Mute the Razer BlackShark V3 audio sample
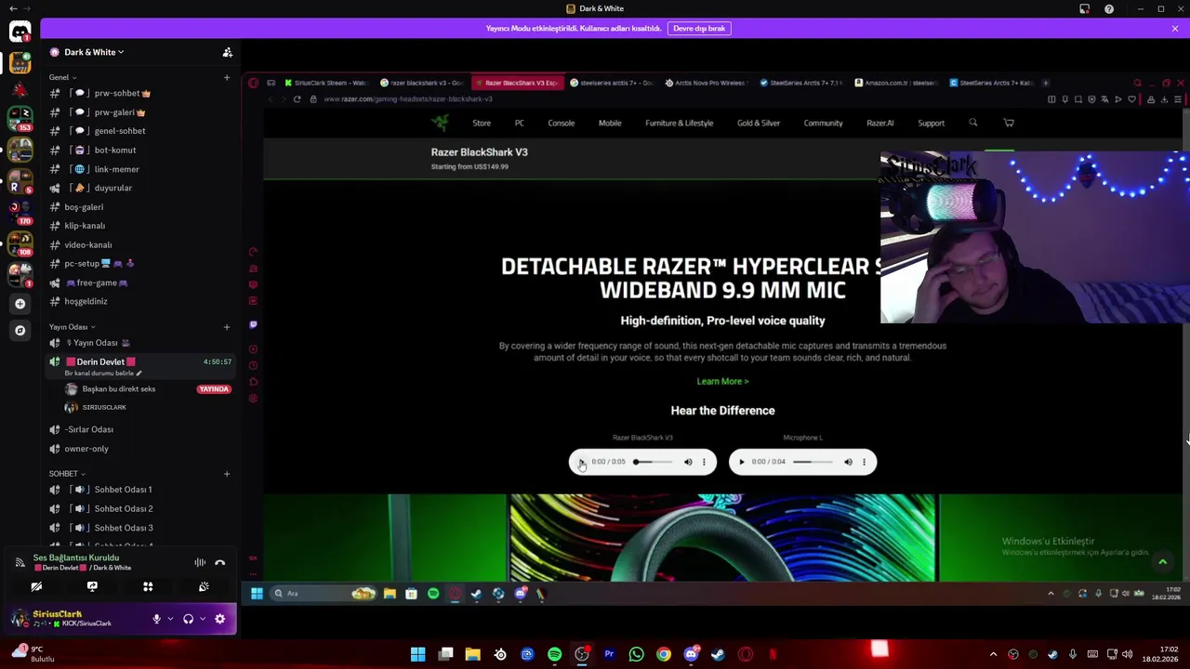The height and width of the screenshot is (669, 1190). pyautogui.click(x=688, y=462)
